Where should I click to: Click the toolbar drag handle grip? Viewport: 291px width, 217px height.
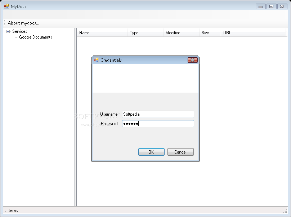[x=4, y=23]
